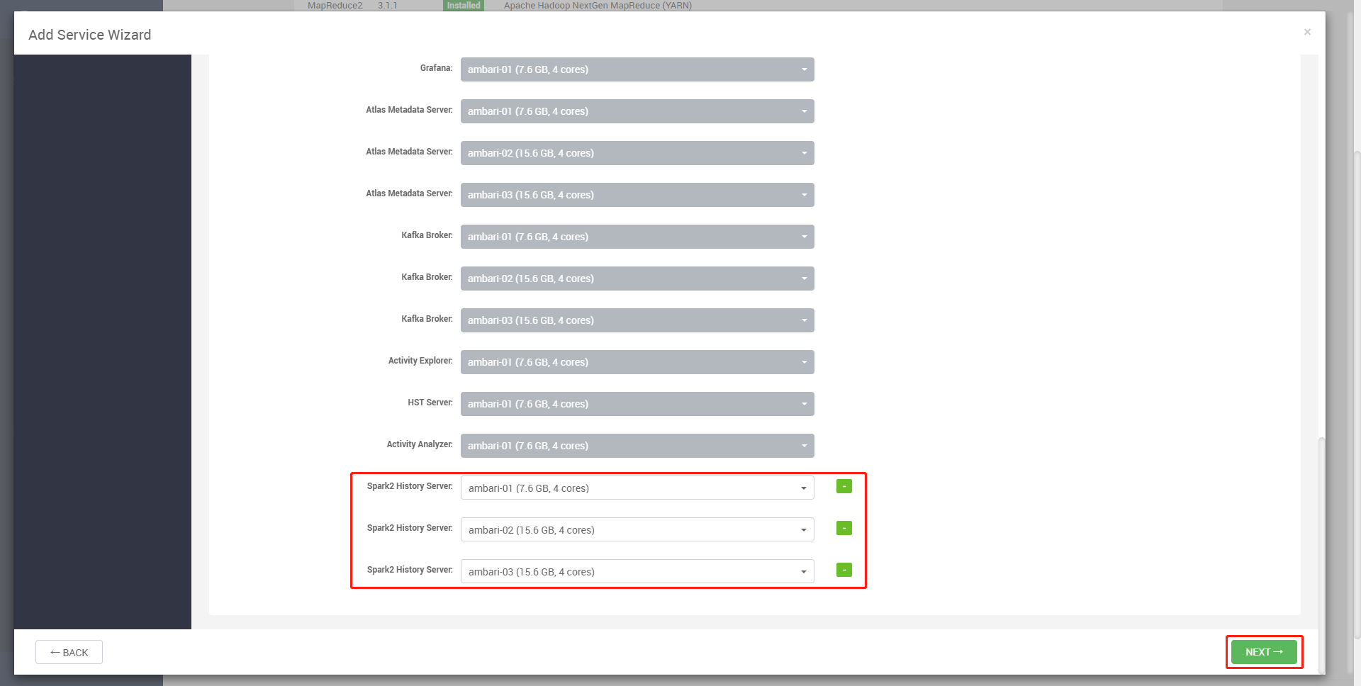Viewport: 1361px width, 686px height.
Task: Open Kafka Broker dropdown set to ambari-03
Action: click(x=637, y=320)
